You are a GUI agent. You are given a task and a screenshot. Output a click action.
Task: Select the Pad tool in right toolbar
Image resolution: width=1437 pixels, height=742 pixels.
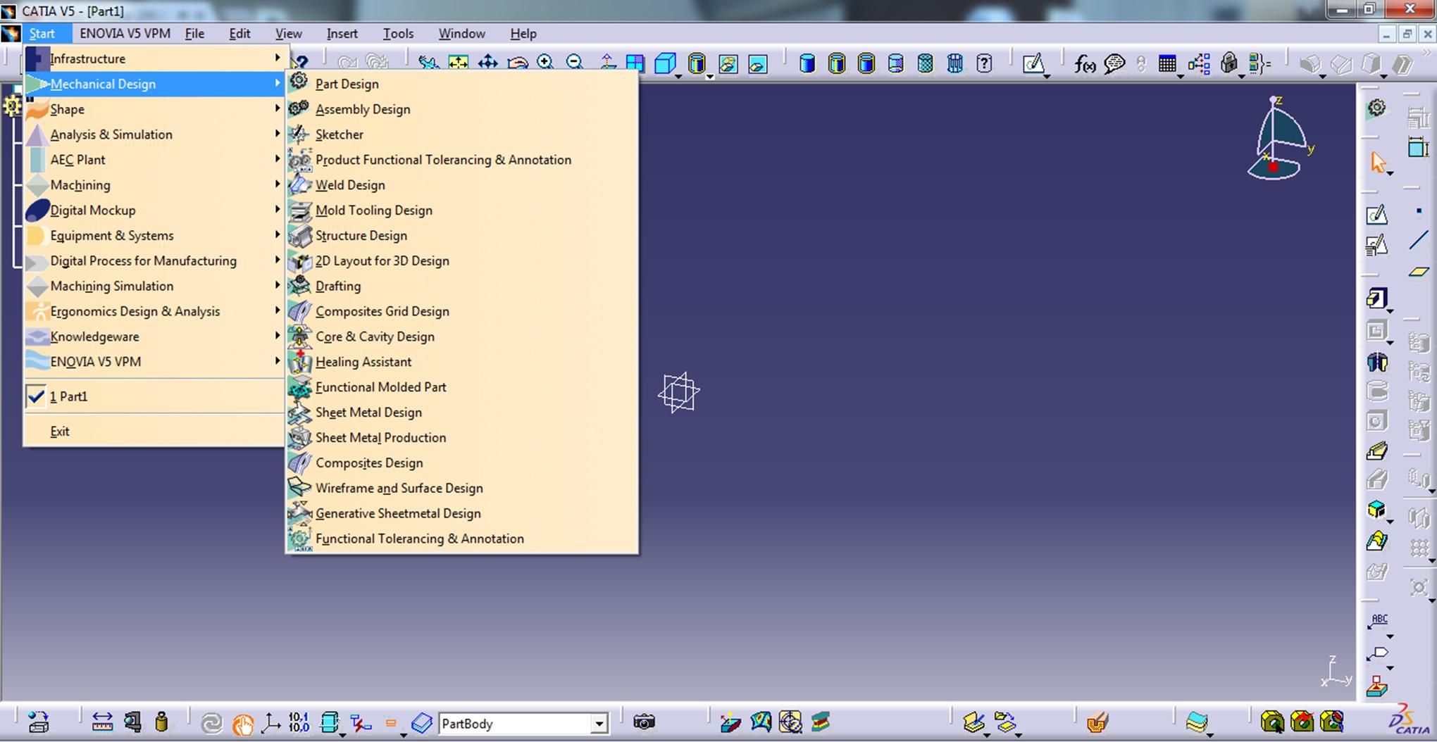click(x=1377, y=298)
